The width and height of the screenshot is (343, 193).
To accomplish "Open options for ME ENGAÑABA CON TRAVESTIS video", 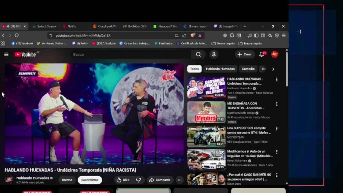I will coord(277,104).
